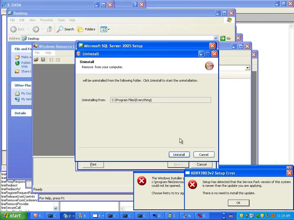Expand the Address bar dropdown arrow
The image size is (294, 220).
click(216, 38)
